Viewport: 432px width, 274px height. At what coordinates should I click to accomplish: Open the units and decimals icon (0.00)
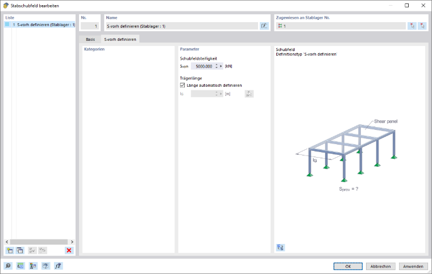click(x=20, y=265)
